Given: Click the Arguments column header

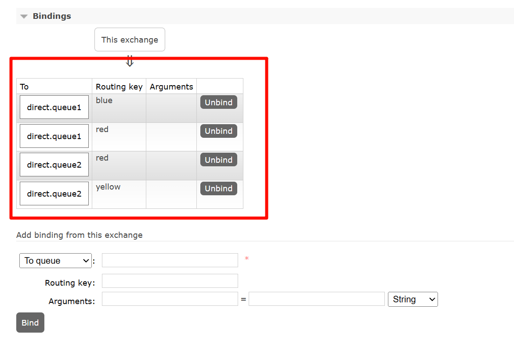Looking at the screenshot, I should pos(171,86).
